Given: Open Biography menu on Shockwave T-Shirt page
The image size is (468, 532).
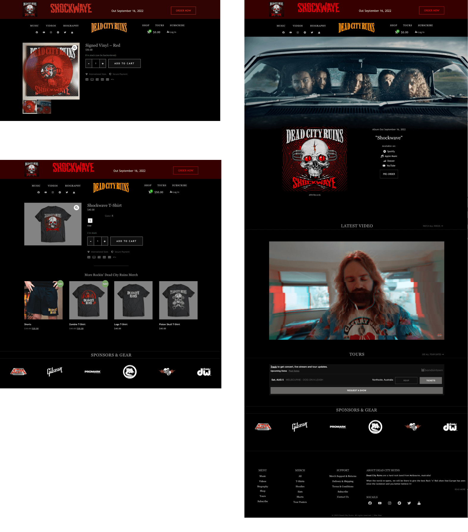Looking at the screenshot, I should (x=73, y=186).
